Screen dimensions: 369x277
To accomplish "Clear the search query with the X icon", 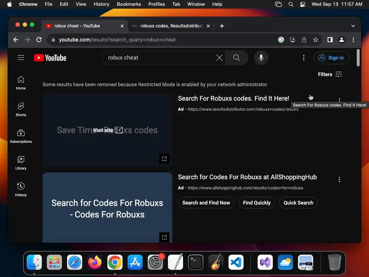I will pos(219,58).
